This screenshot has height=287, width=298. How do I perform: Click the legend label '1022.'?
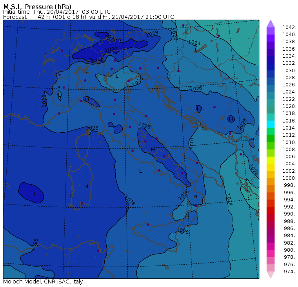click(x=289, y=99)
